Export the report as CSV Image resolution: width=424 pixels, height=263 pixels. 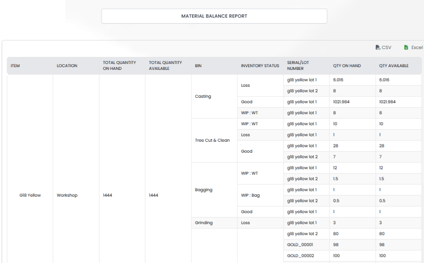click(x=383, y=47)
